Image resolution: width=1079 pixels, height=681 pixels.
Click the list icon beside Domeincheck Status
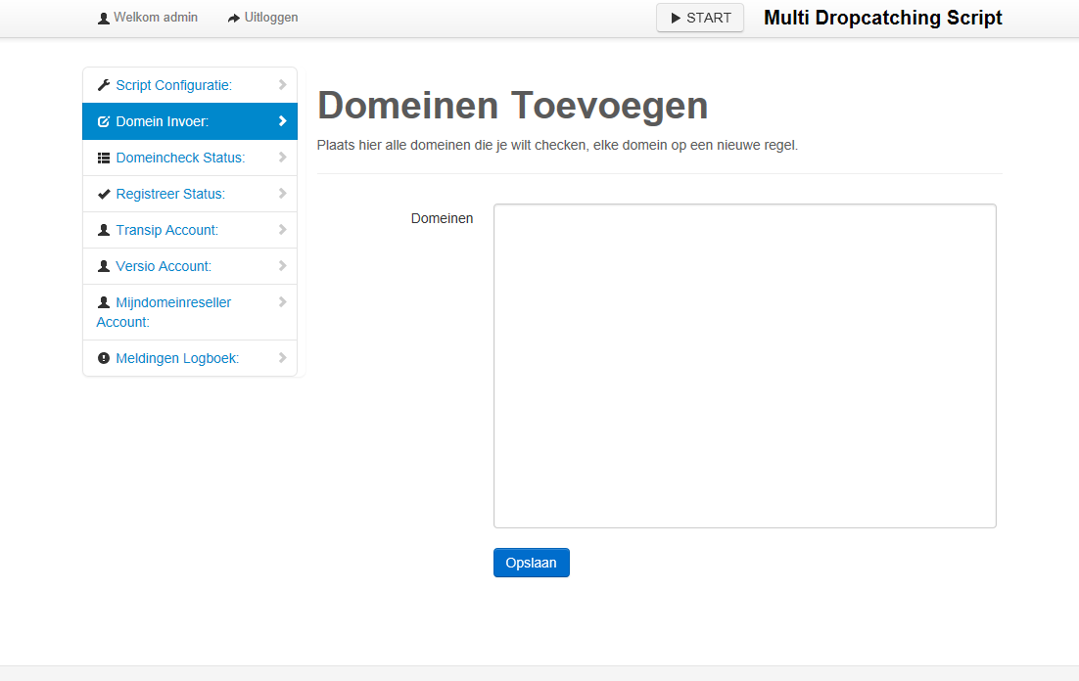pyautogui.click(x=104, y=158)
